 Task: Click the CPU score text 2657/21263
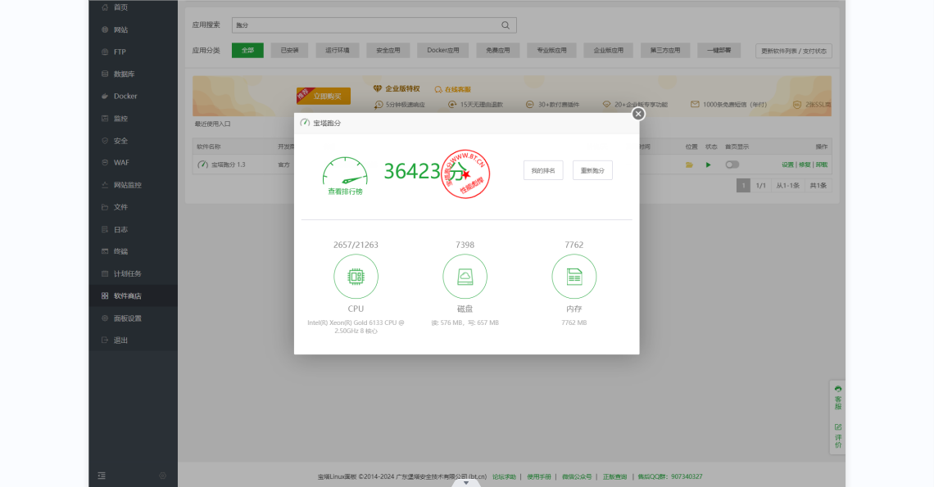pyautogui.click(x=356, y=245)
